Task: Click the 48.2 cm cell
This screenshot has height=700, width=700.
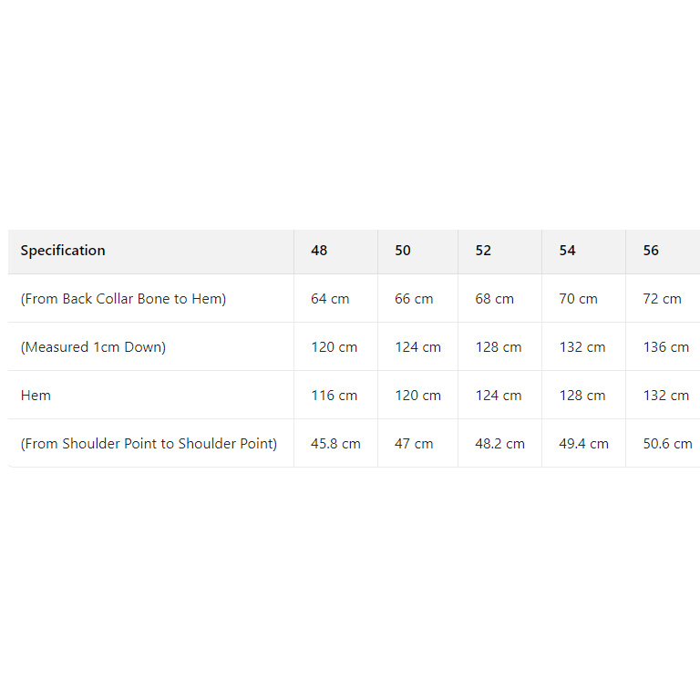Action: 499,444
